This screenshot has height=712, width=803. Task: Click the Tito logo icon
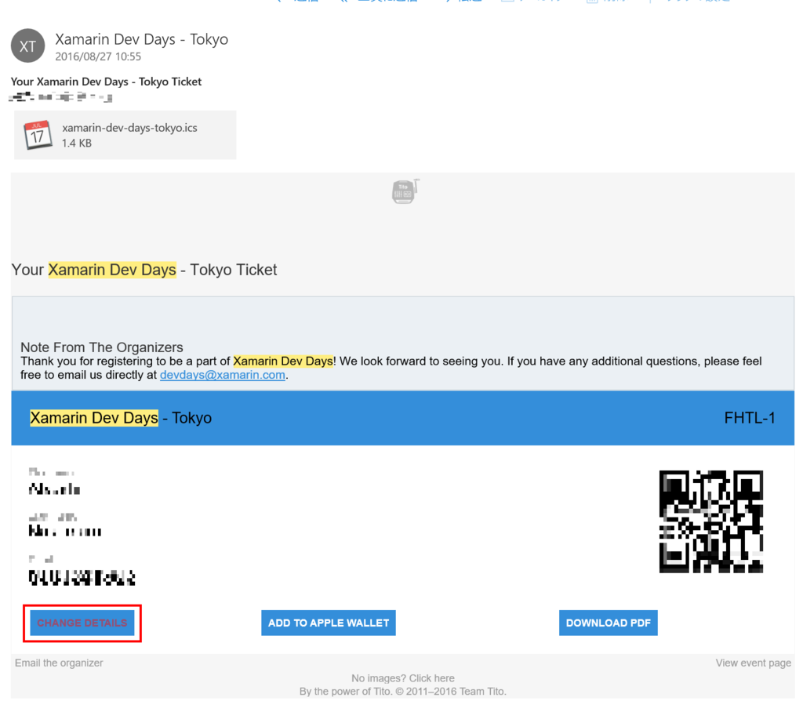click(405, 191)
